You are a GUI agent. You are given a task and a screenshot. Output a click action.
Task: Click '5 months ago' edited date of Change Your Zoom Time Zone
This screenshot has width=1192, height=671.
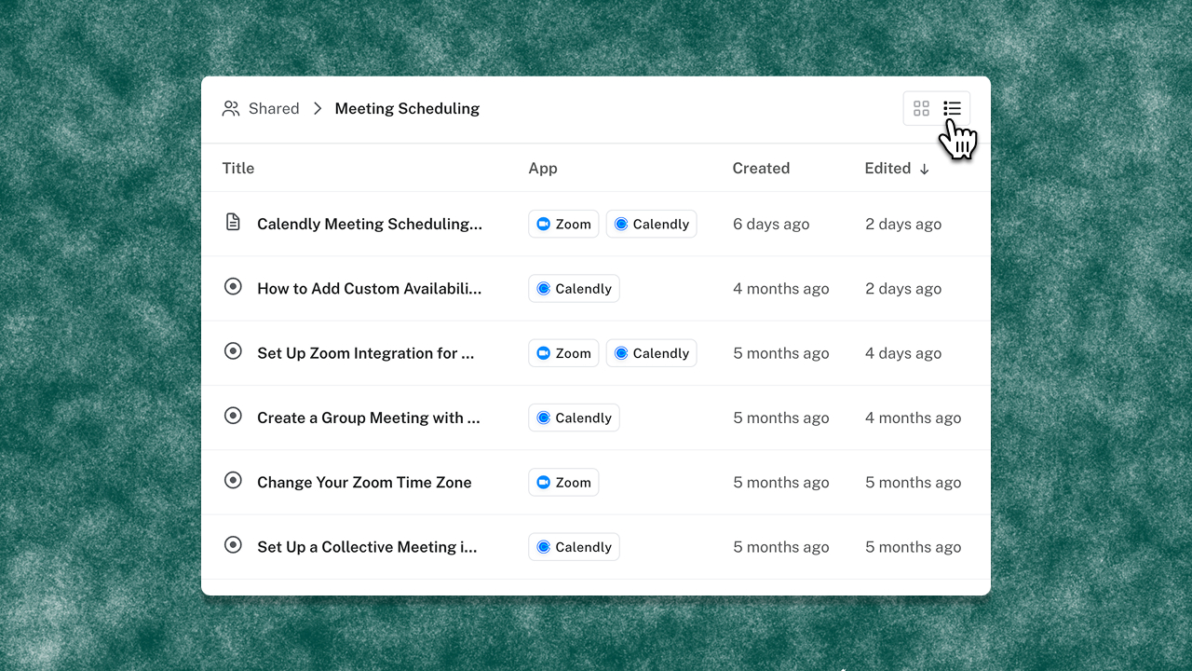[914, 483]
